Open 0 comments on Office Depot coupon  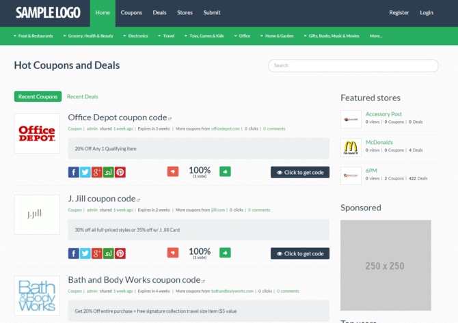tap(274, 128)
